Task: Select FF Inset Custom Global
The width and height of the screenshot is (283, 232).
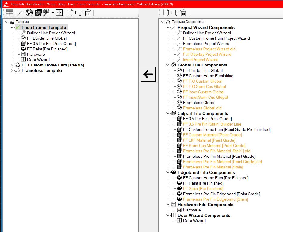Action: tap(204, 92)
